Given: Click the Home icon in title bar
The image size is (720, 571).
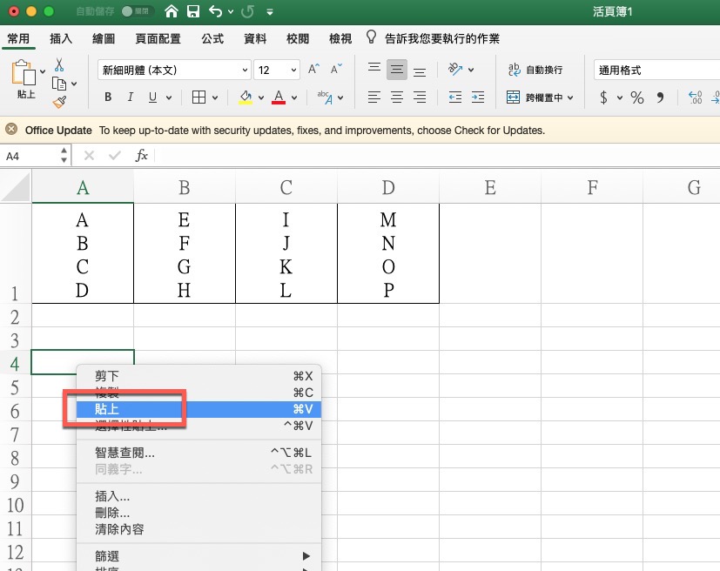Looking at the screenshot, I should [172, 12].
